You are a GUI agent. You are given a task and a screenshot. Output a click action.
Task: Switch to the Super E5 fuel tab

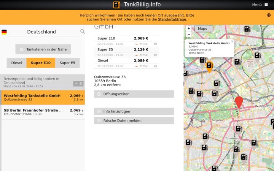(67, 63)
